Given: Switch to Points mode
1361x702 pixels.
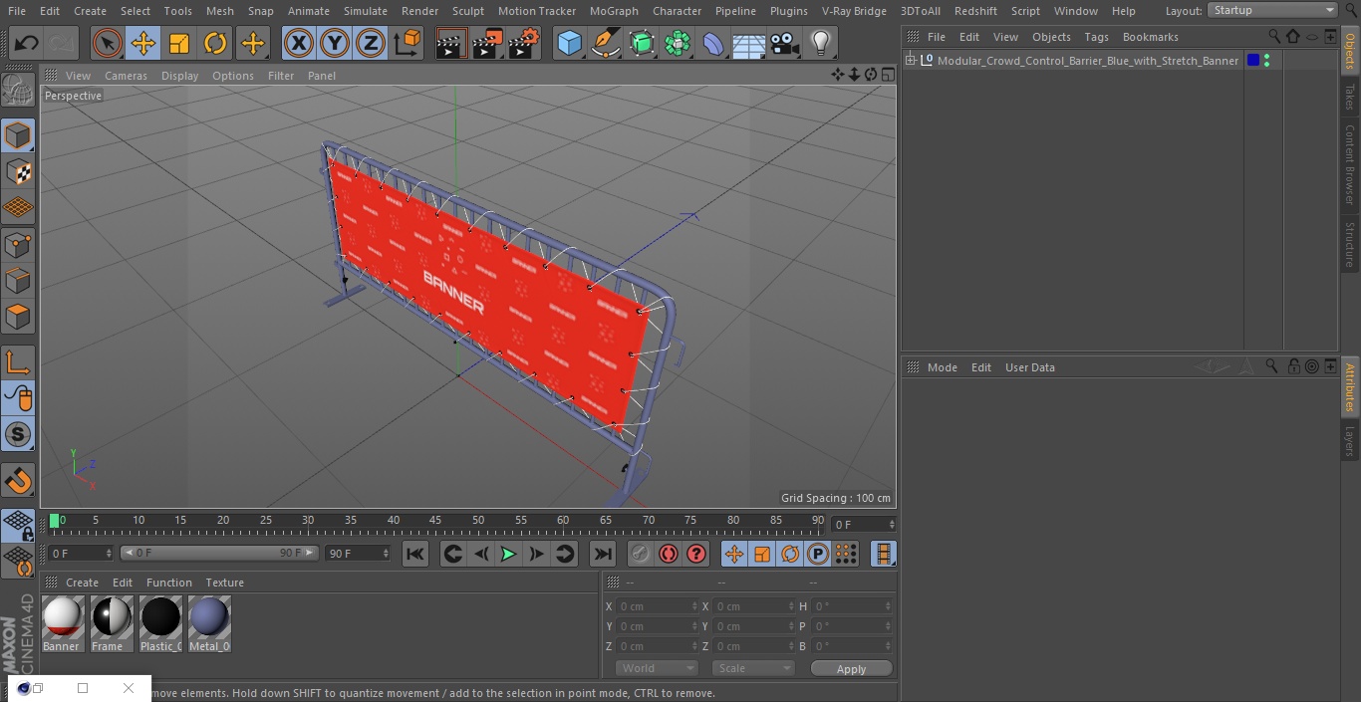Looking at the screenshot, I should (18, 244).
